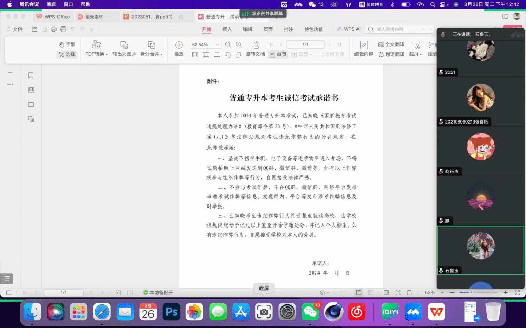Open the comment panel in left sidebar
The width and height of the screenshot is (526, 328).
tap(31, 105)
